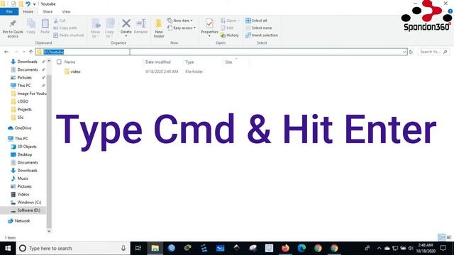Open Music in navigation pane
The width and height of the screenshot is (454, 255).
pyautogui.click(x=23, y=178)
